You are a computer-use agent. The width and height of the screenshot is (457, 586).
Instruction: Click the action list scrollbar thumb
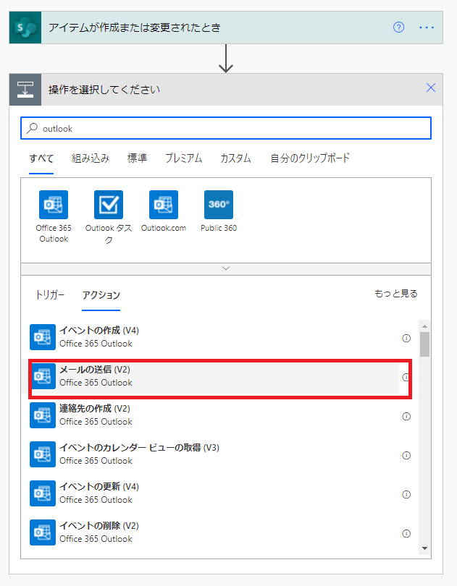coord(424,344)
